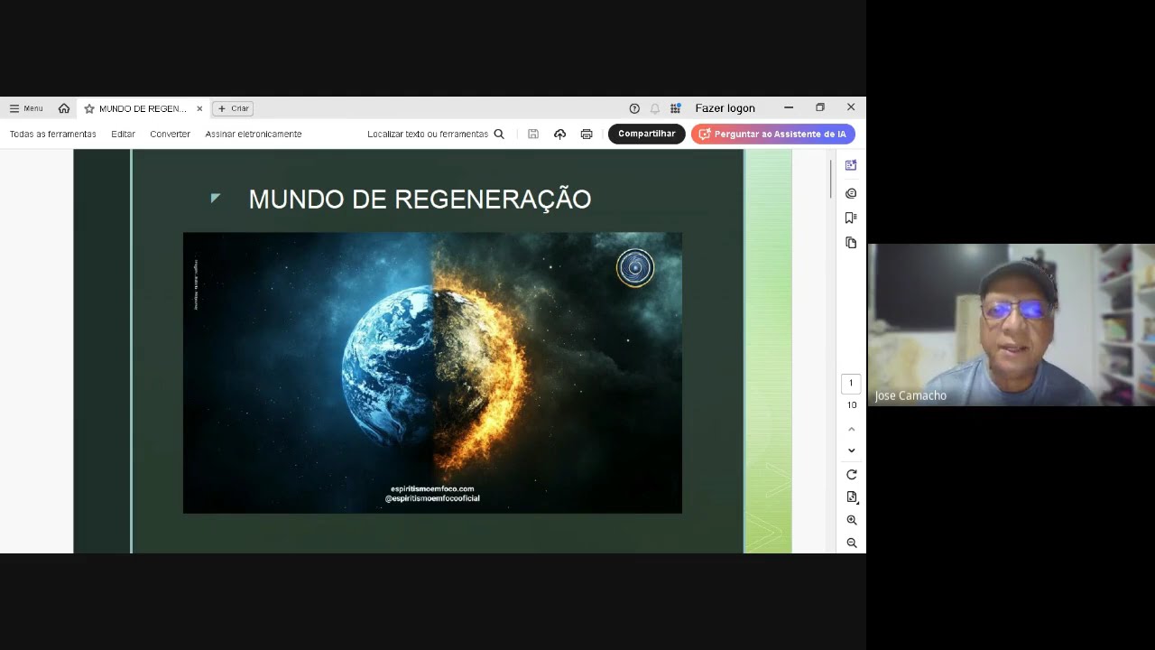Viewport: 1155px width, 650px height.
Task: Open the help question-mark icon
Action: tap(634, 108)
